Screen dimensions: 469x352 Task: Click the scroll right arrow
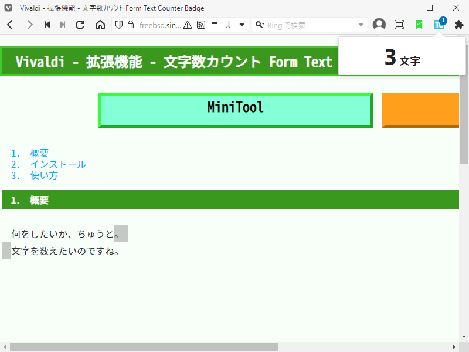pyautogui.click(x=454, y=347)
